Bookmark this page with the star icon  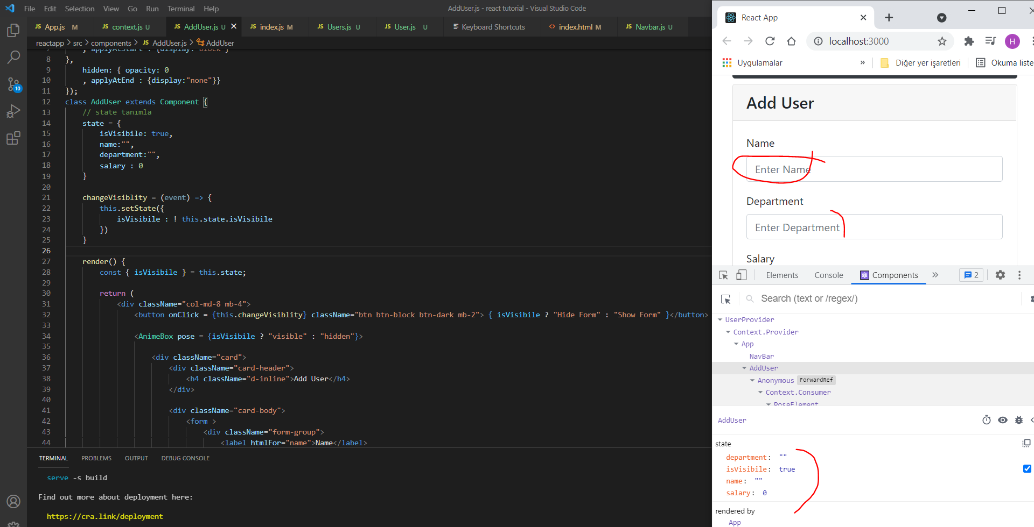tap(942, 41)
